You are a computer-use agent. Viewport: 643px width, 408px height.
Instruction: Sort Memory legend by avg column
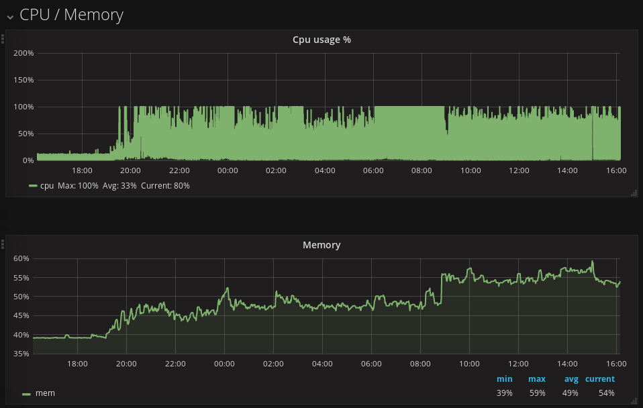click(571, 379)
